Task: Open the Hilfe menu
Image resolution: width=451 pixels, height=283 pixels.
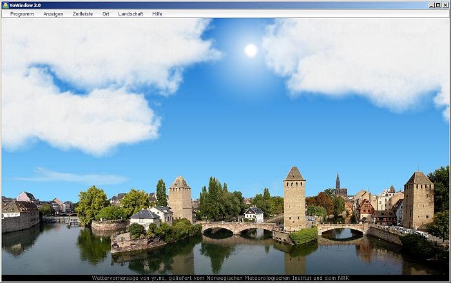Action: click(x=157, y=14)
